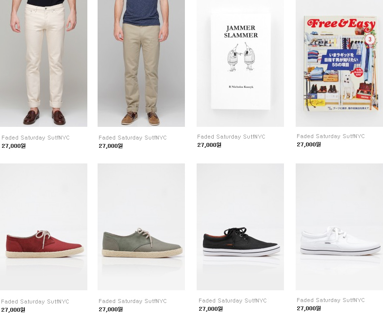Open the red espadrille sneaker product
The height and width of the screenshot is (322, 383).
point(43,227)
